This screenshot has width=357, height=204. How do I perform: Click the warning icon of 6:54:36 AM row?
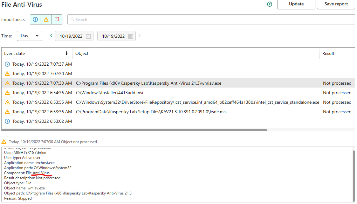[7, 93]
